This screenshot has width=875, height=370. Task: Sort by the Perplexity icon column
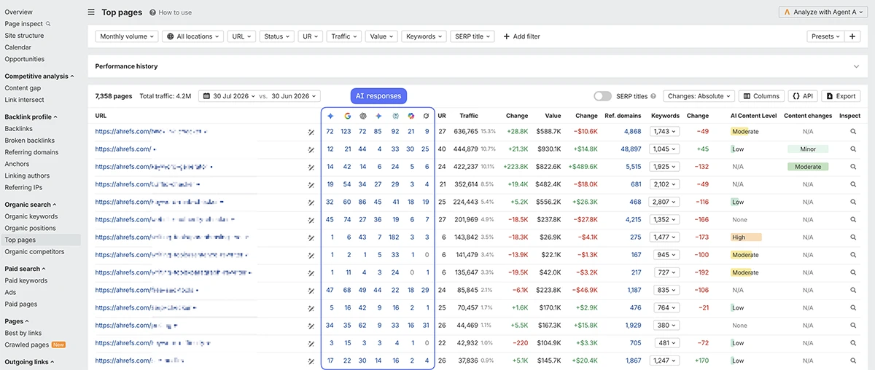pos(394,116)
